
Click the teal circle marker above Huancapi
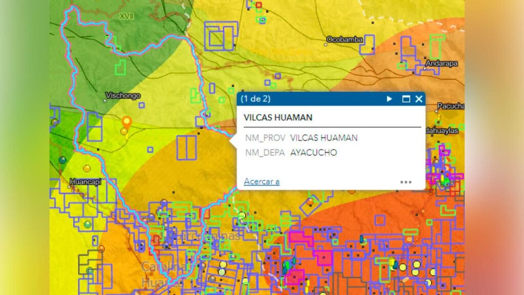[x=62, y=160]
